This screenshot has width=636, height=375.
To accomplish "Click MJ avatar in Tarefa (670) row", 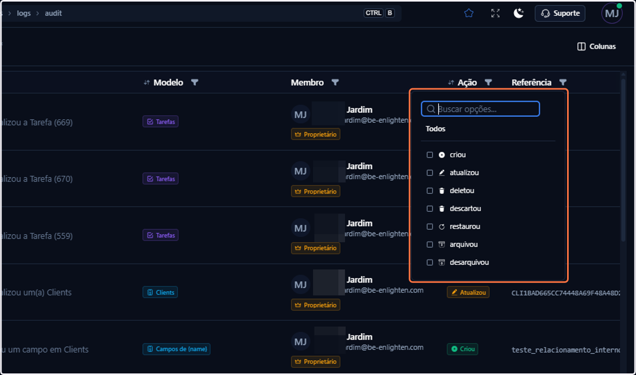I will (x=301, y=171).
